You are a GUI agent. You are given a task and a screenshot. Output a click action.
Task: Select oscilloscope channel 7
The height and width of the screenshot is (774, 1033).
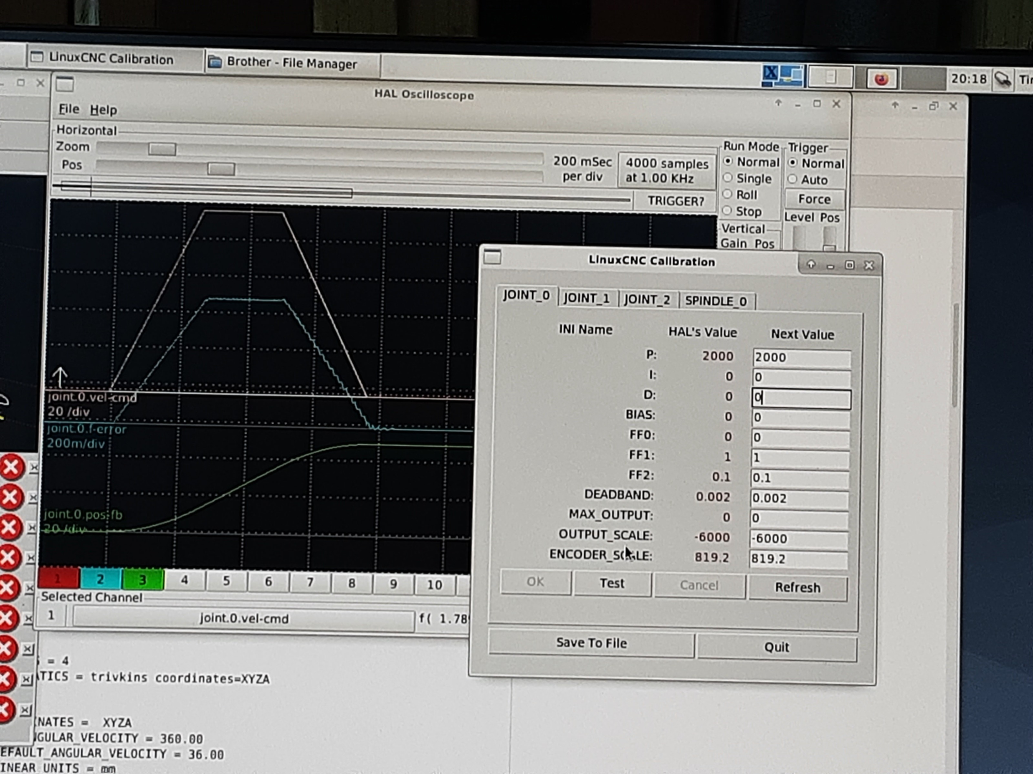point(310,583)
